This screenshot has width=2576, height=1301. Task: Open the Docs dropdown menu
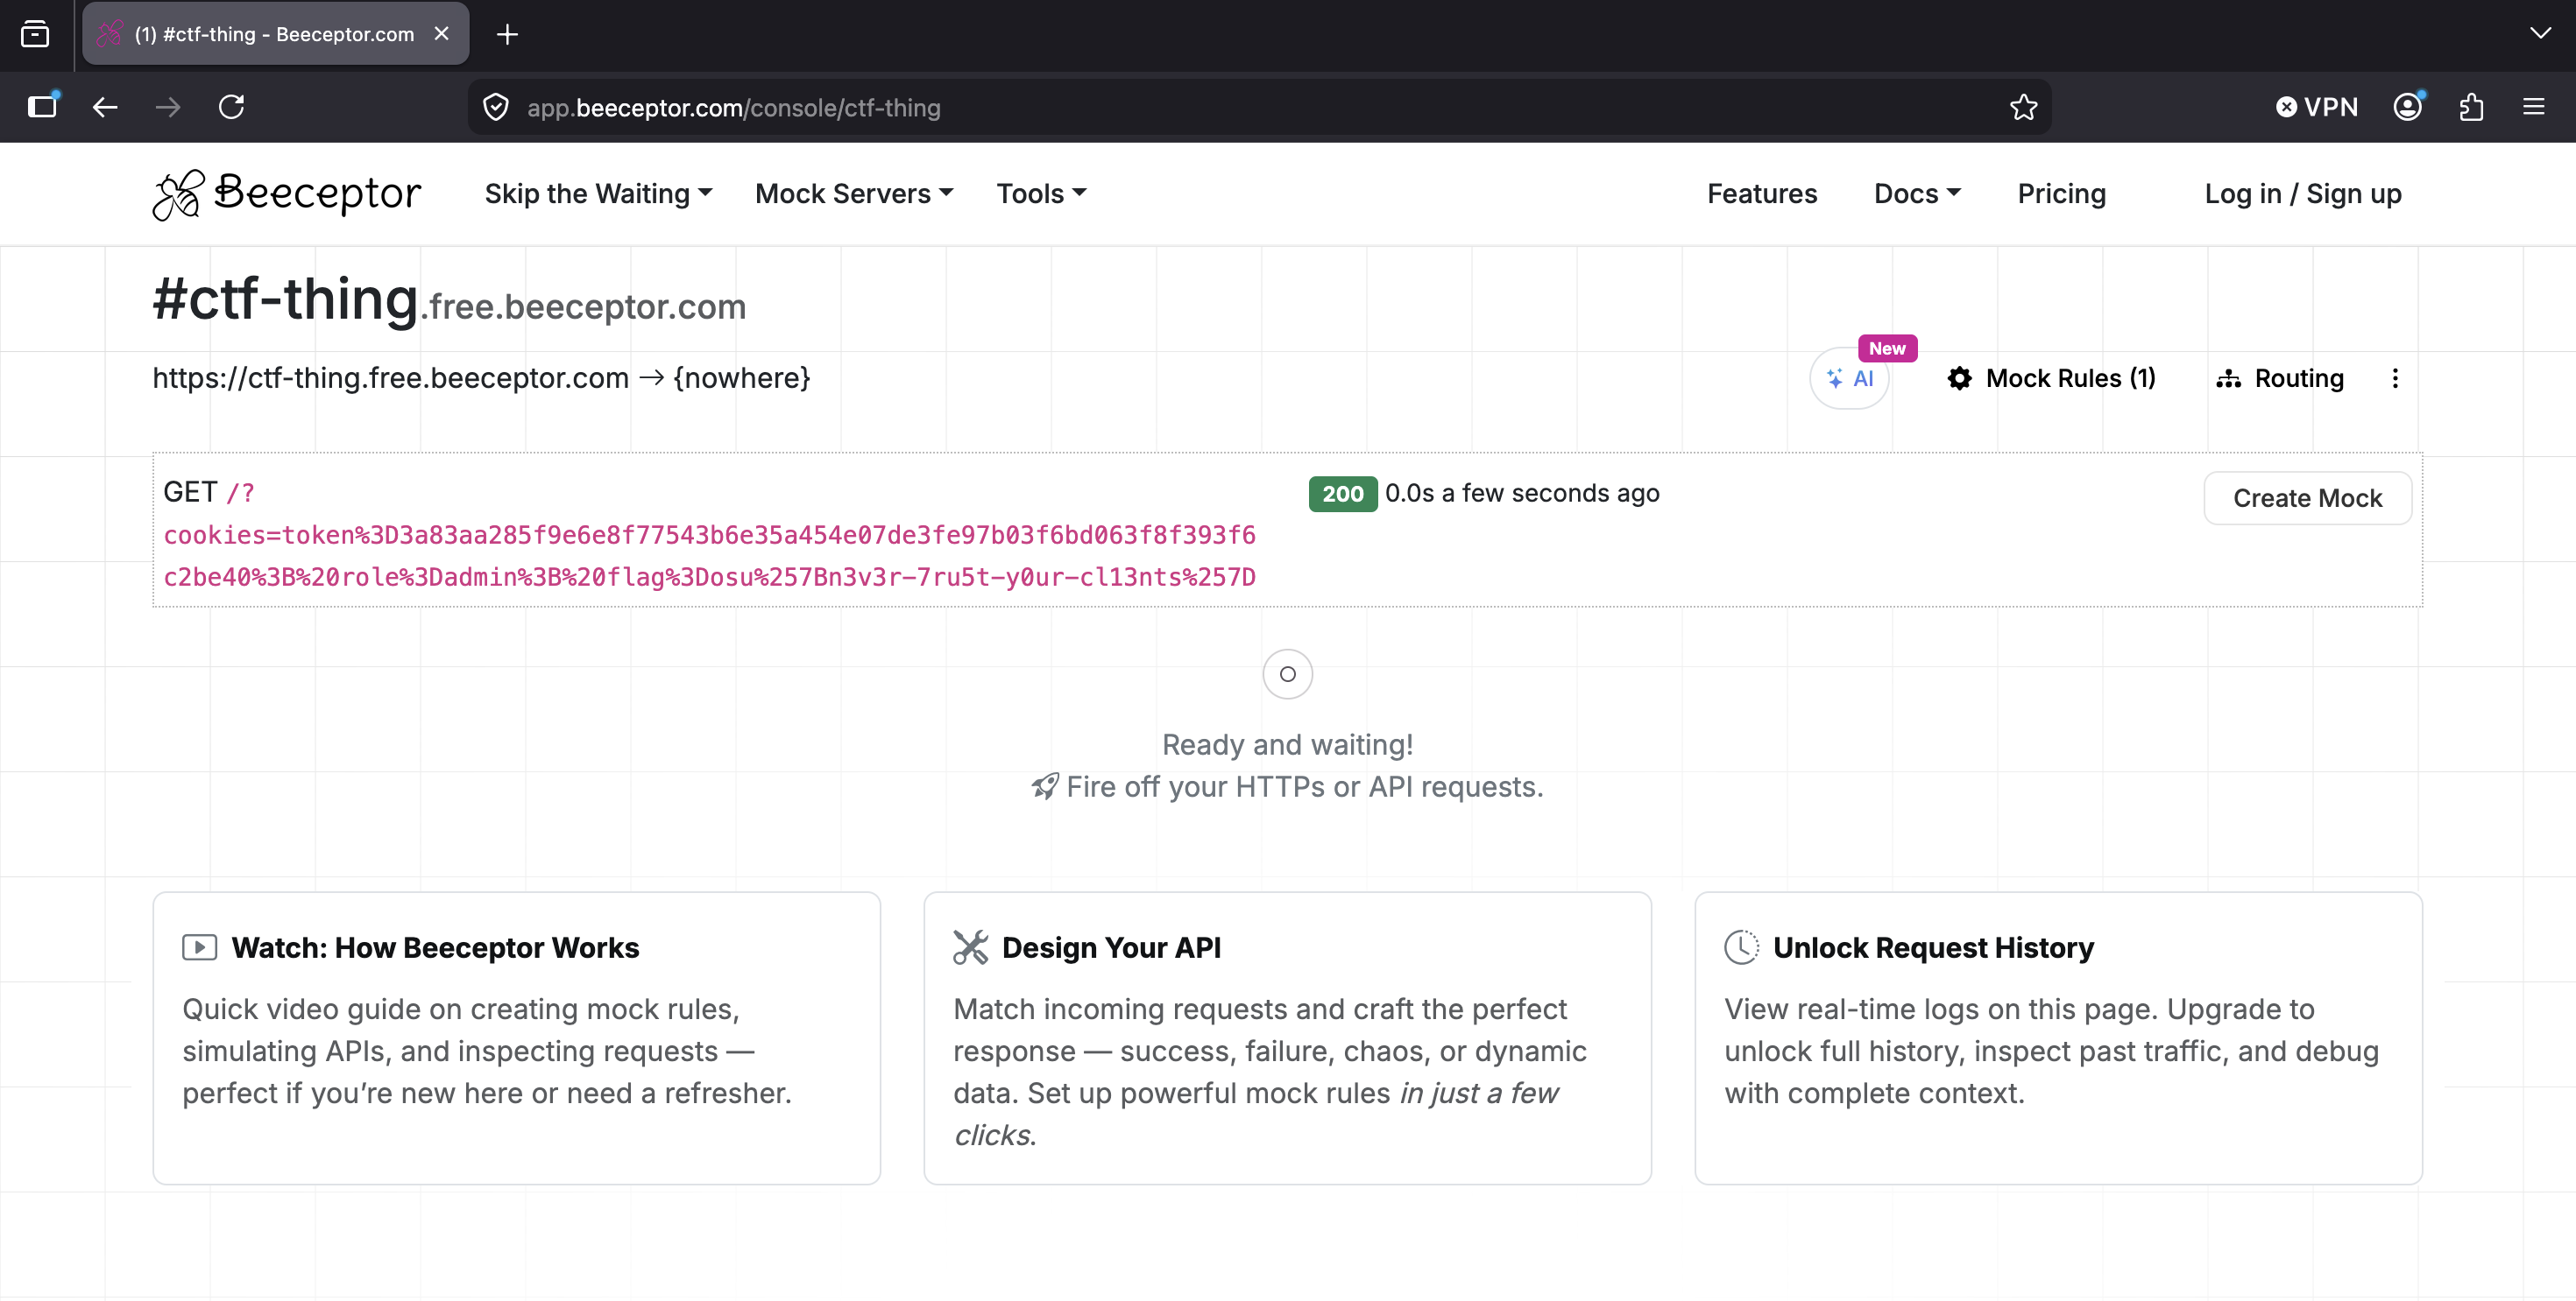pyautogui.click(x=1916, y=193)
